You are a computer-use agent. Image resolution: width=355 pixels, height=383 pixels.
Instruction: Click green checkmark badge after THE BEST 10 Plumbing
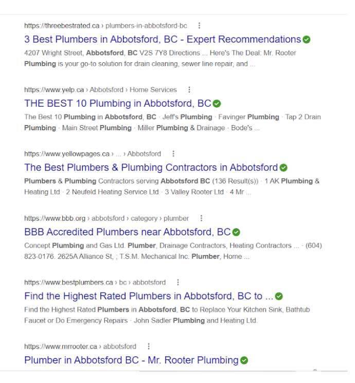click(x=217, y=103)
